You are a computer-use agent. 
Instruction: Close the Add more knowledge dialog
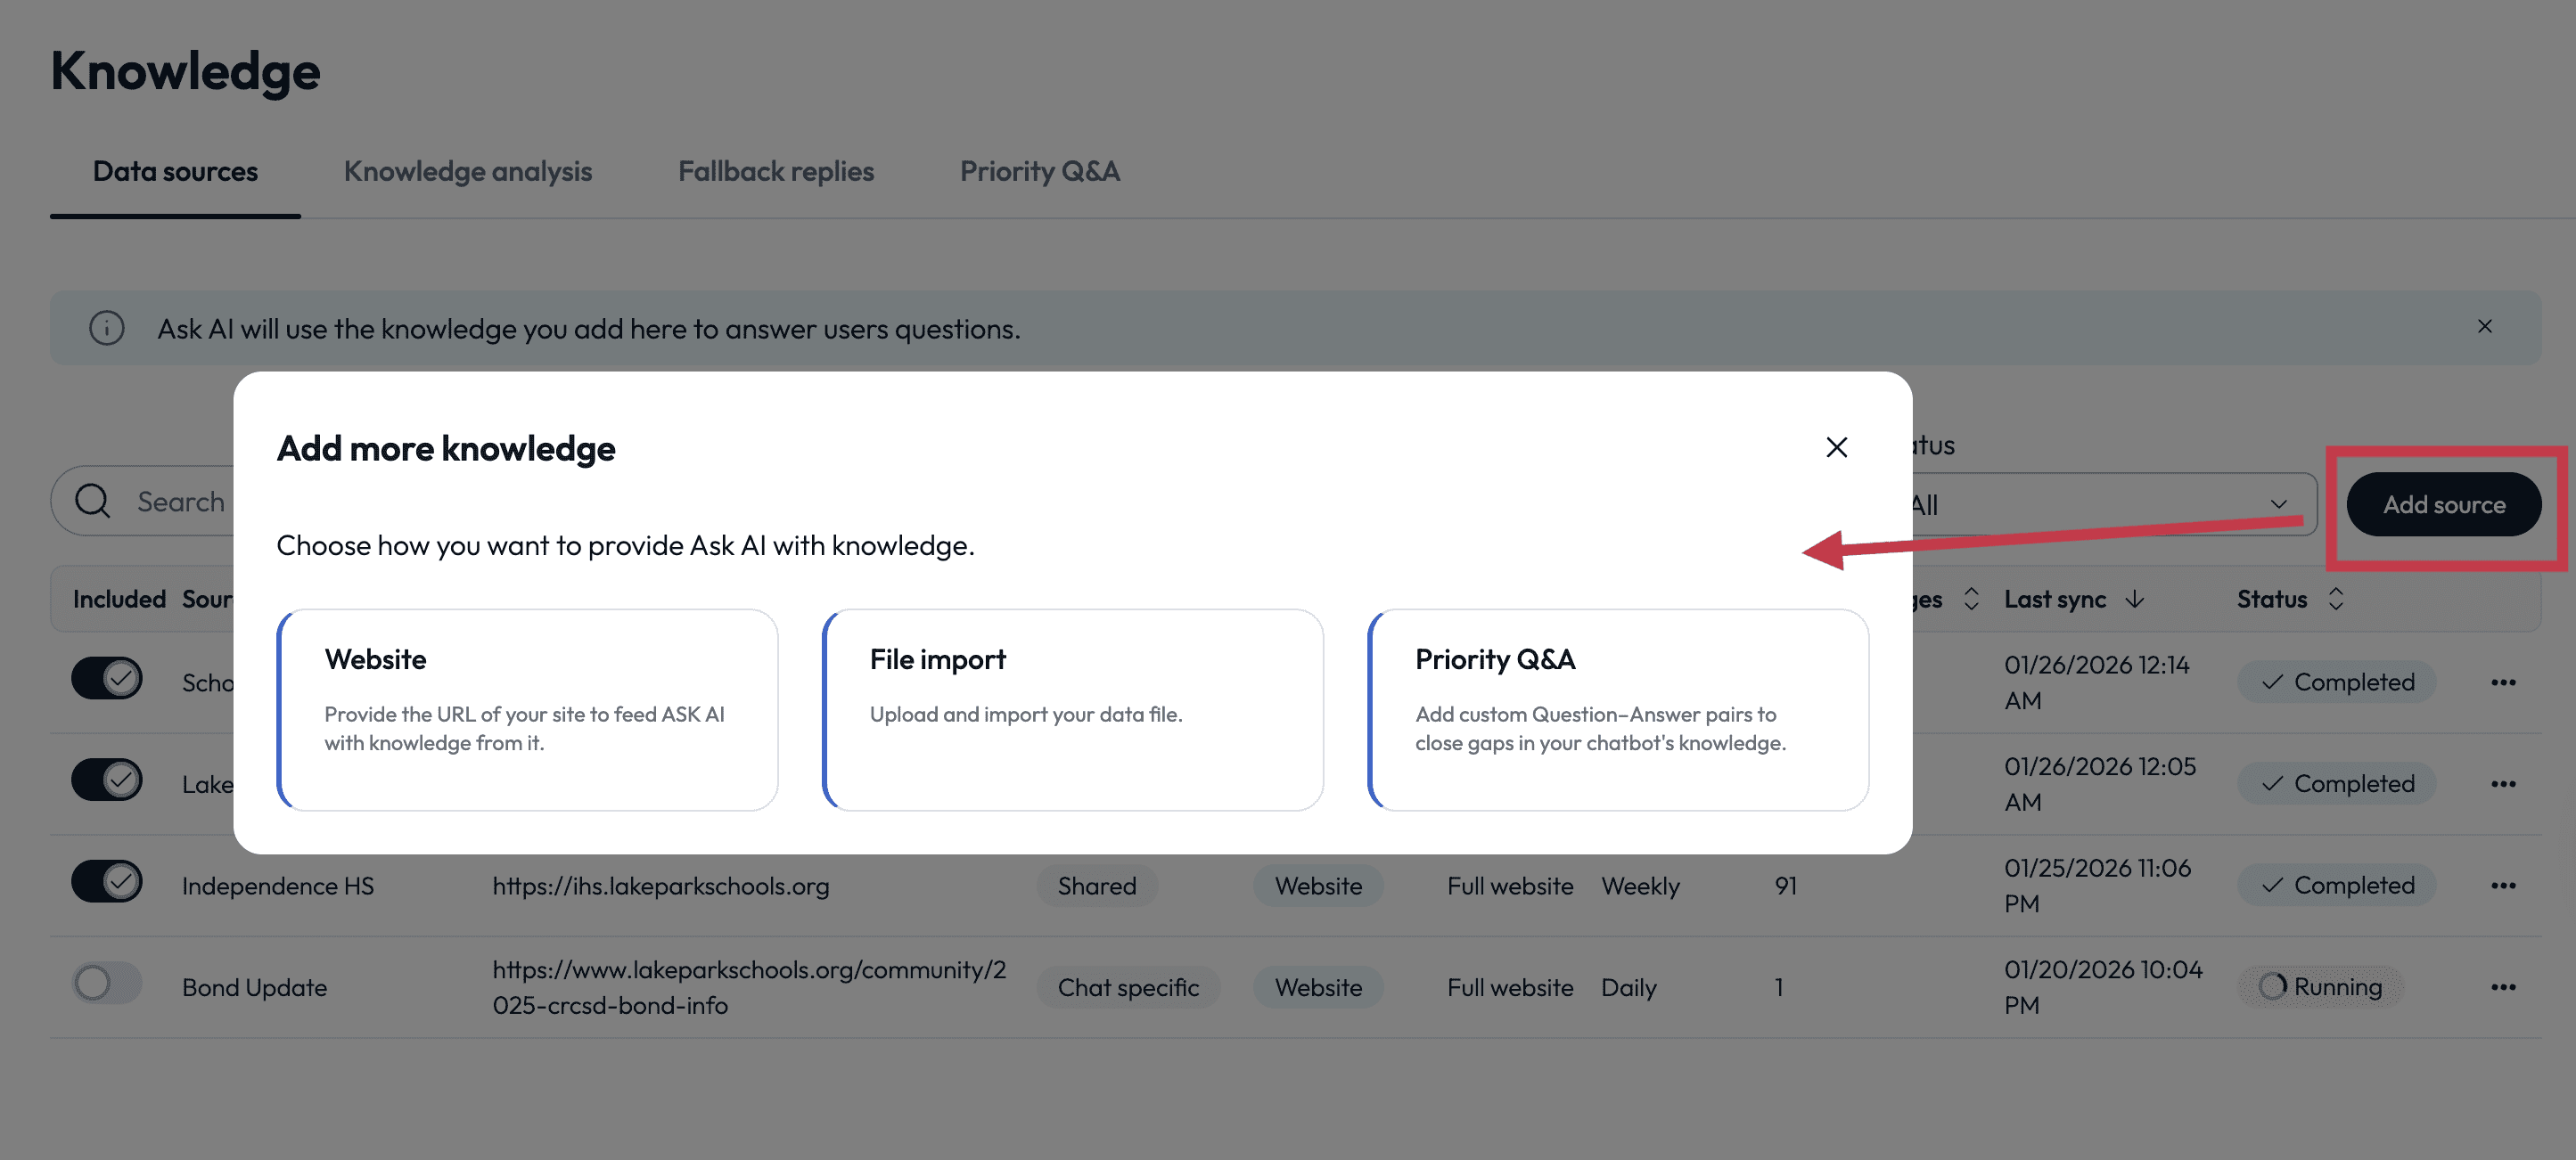pyautogui.click(x=1836, y=446)
